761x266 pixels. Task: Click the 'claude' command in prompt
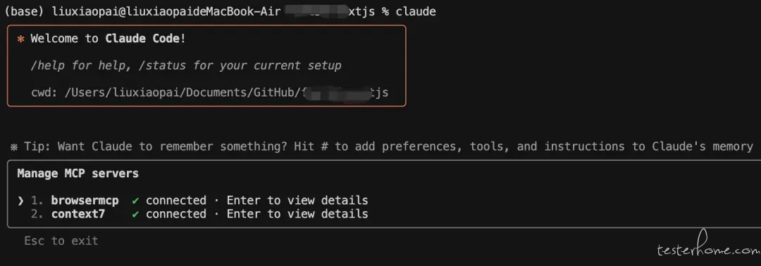coord(416,12)
